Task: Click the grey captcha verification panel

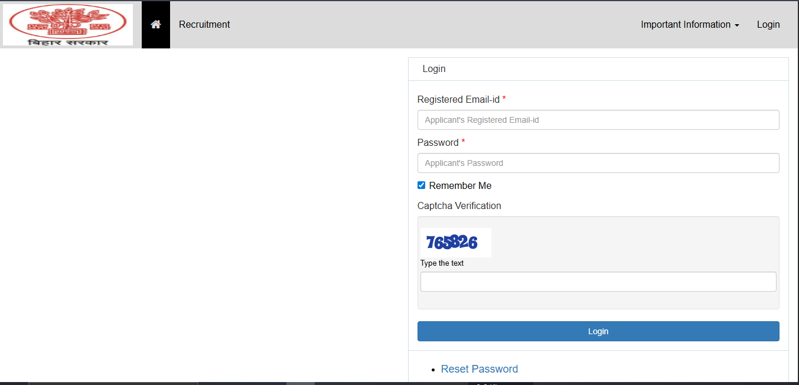Action: coord(598,263)
